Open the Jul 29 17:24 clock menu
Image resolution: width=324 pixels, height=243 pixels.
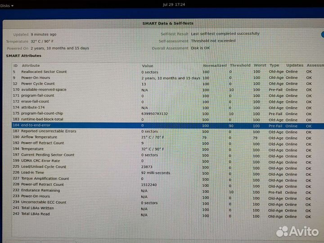pyautogui.click(x=174, y=4)
